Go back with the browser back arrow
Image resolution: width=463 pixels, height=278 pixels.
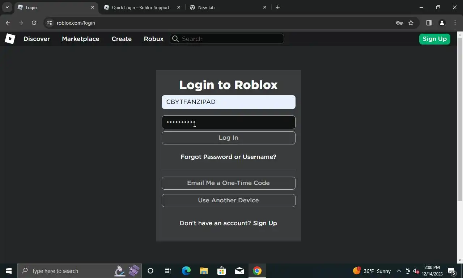(8, 23)
